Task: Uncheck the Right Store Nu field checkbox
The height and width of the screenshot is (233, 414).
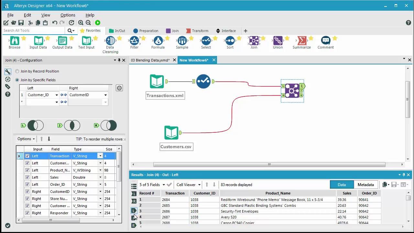Action: (x=27, y=199)
